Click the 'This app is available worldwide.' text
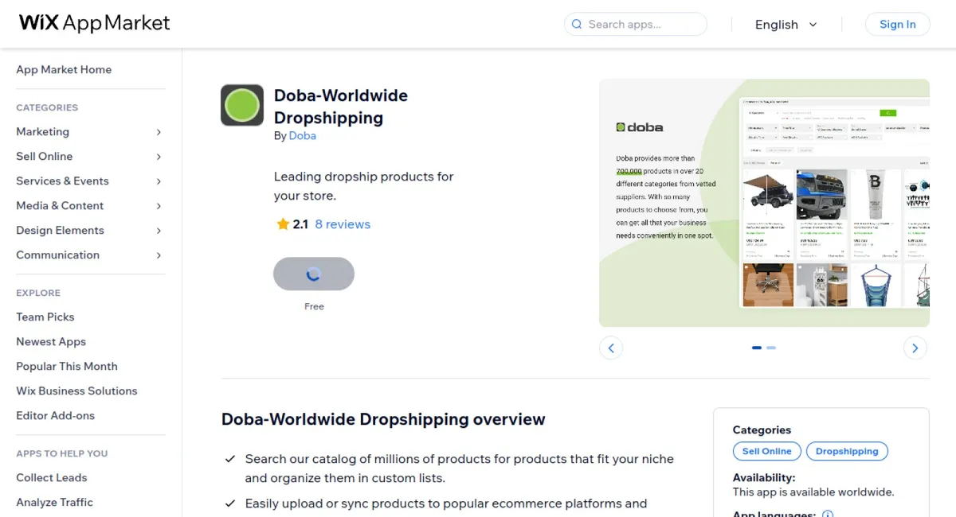The image size is (956, 517). (x=813, y=492)
